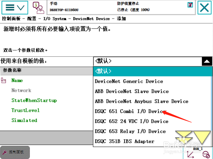Screen dimensions: 213x159
Task: Click the 参数名称 column header
Action: tap(46, 71)
